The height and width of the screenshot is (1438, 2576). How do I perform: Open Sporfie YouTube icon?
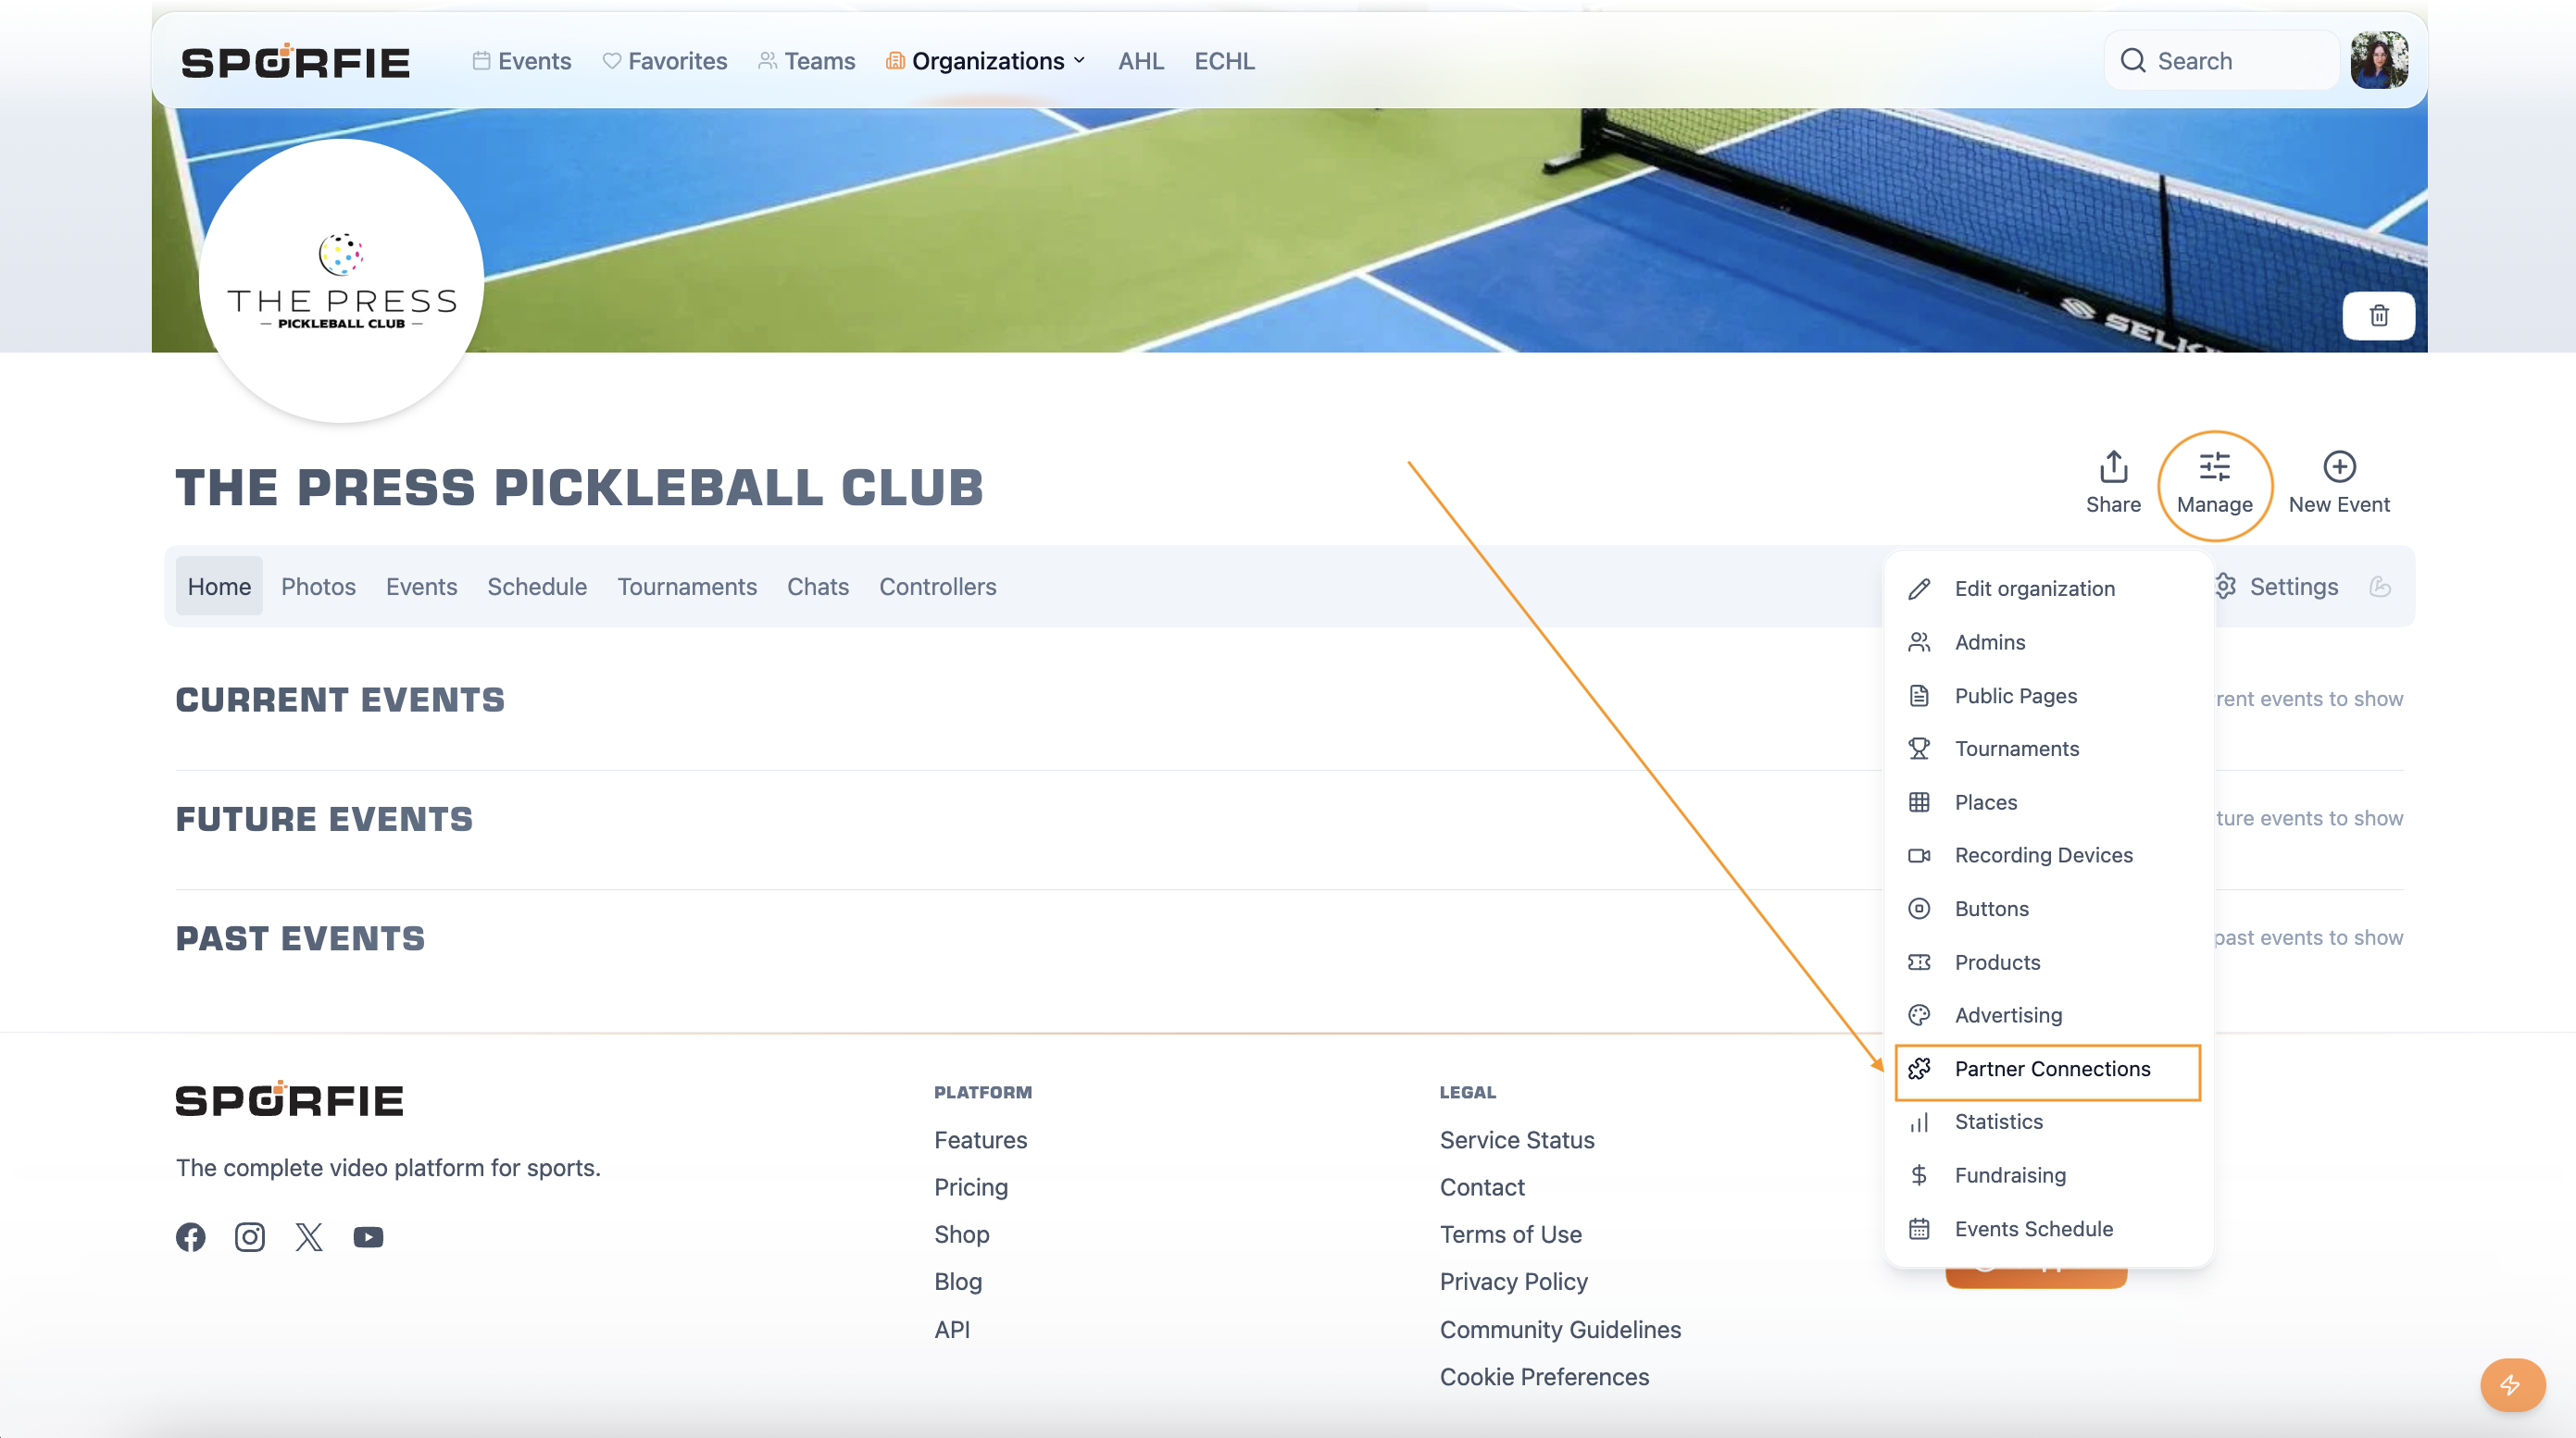[x=368, y=1237]
